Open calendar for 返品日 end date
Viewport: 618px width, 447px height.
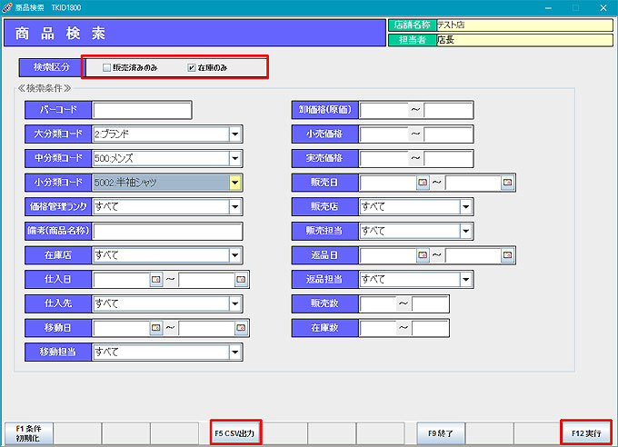(507, 255)
